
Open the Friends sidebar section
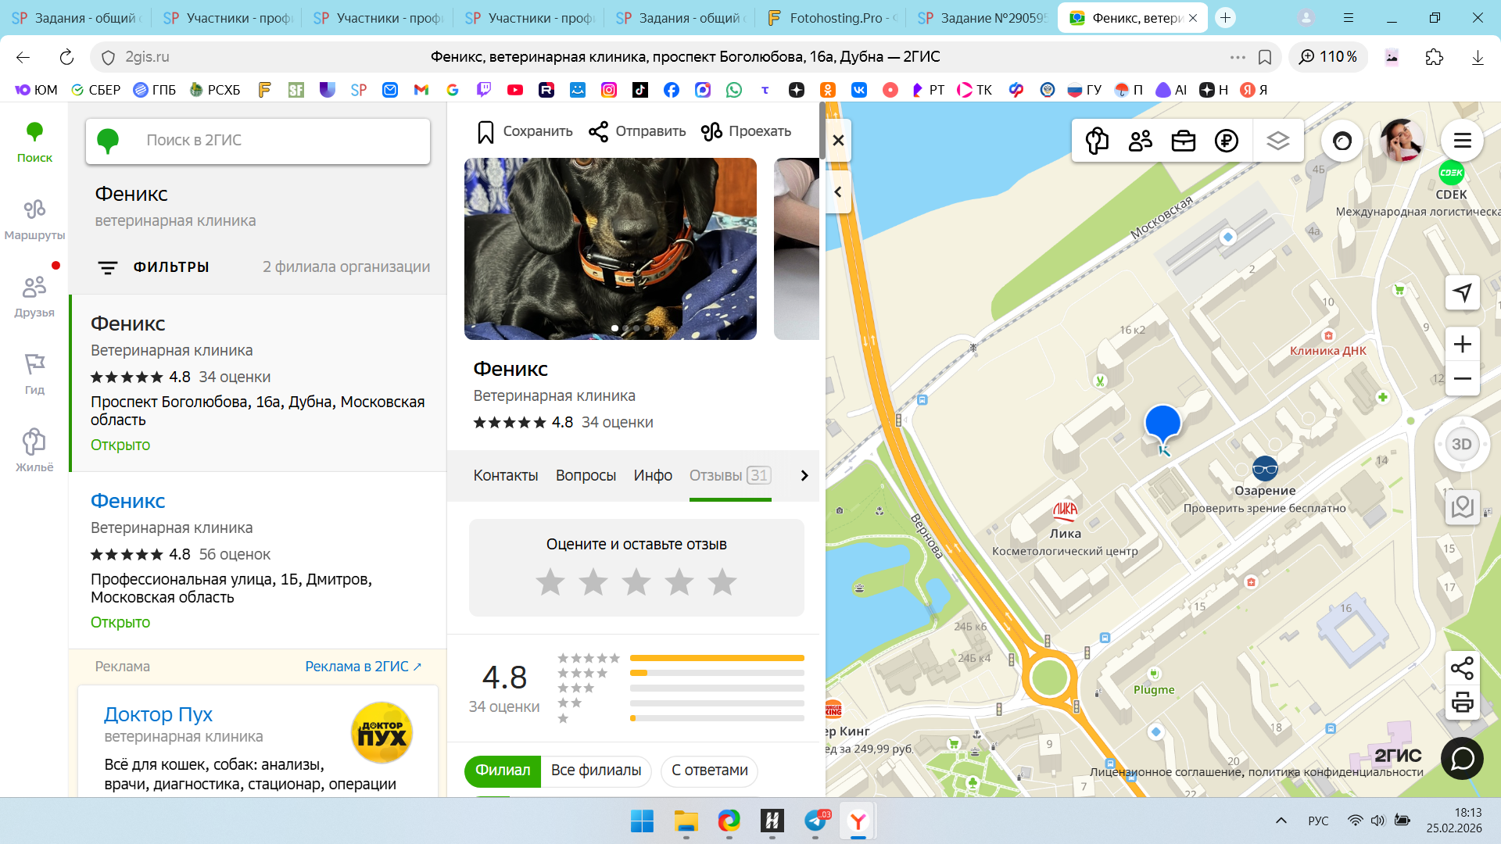point(34,295)
